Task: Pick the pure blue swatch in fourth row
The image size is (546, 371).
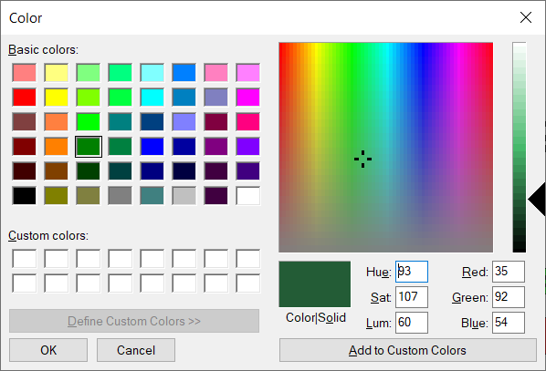Action: [x=152, y=147]
